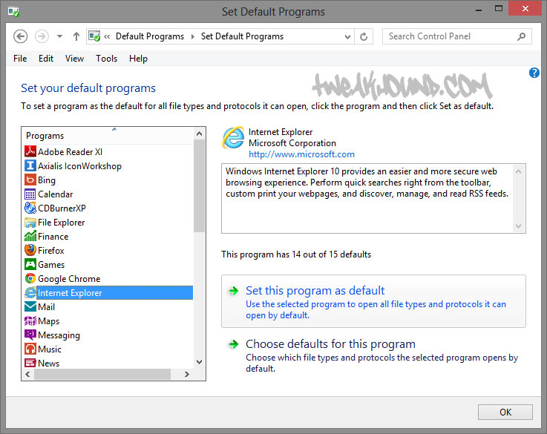Click the File Explorer folder icon
547x434 pixels.
(30, 222)
